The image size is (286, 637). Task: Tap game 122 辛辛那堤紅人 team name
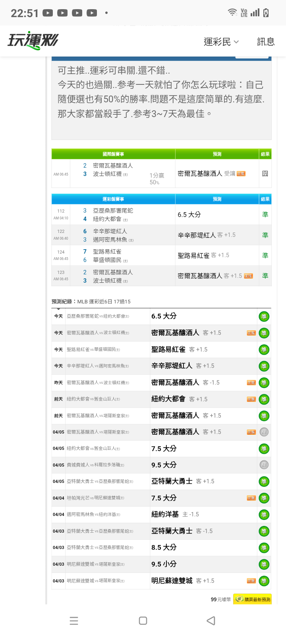pyautogui.click(x=110, y=231)
